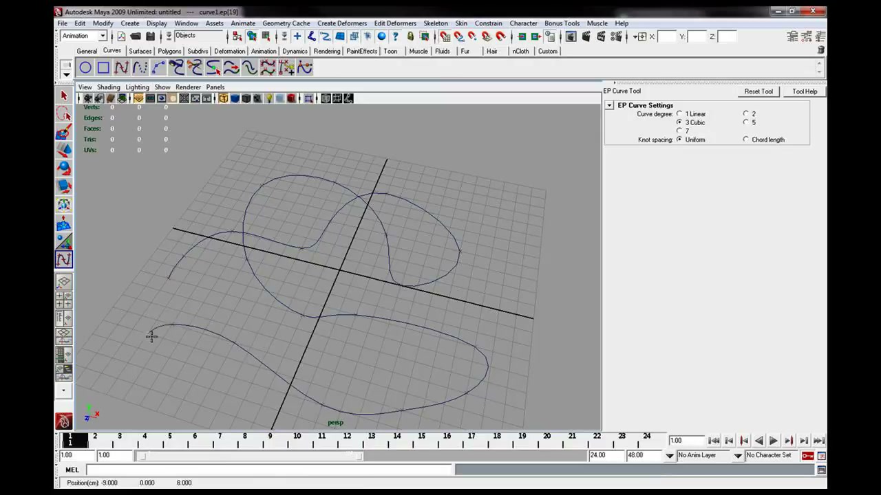Click the Reset Tool button
Viewport: 881px width, 495px height.
point(758,91)
